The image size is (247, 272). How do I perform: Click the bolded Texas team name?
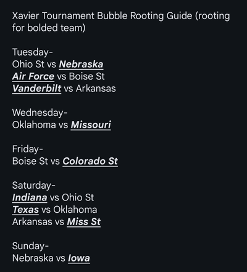click(x=25, y=210)
